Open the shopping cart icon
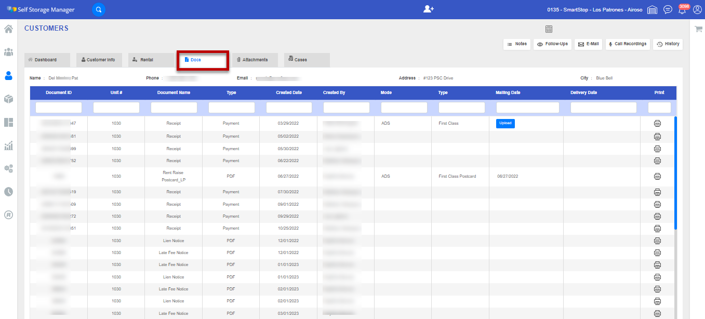 pos(698,29)
